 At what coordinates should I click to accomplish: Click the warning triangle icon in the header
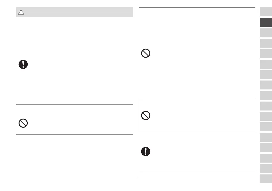point(21,12)
